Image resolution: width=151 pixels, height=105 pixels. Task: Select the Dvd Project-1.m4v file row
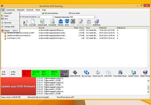tap(74, 38)
